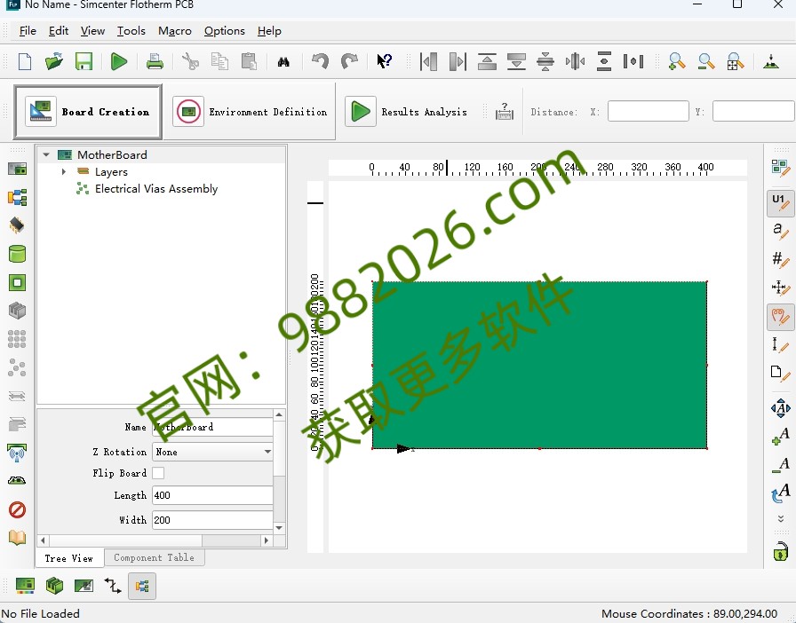Select the green motherboard in the canvas

[x=539, y=365]
